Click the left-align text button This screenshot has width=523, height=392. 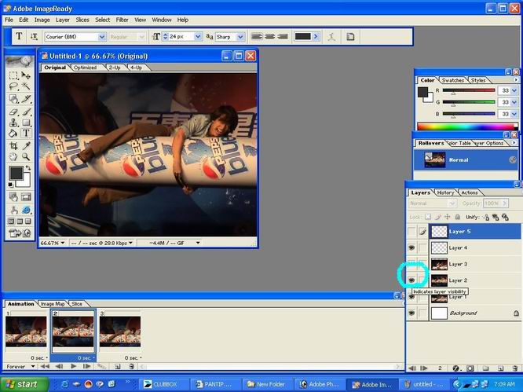pos(257,36)
